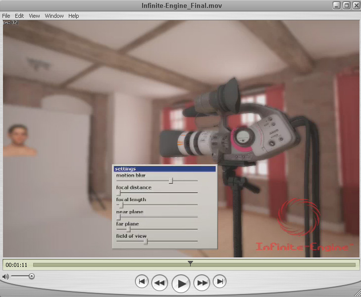Open the View menu
Screen dimensions: 361x297
(x=34, y=16)
